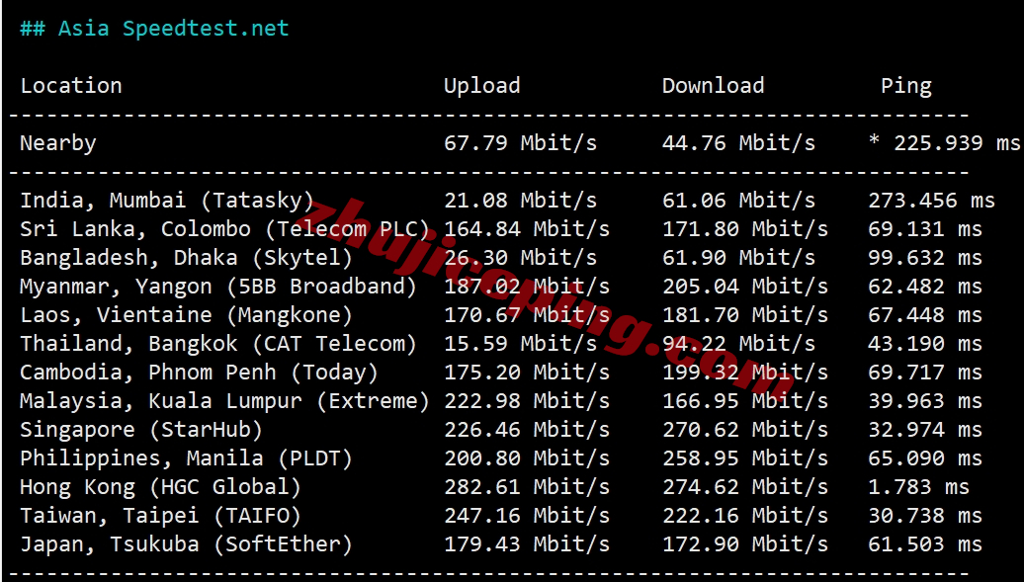Select the Nearby row label
The height and width of the screenshot is (582, 1024).
pos(58,143)
